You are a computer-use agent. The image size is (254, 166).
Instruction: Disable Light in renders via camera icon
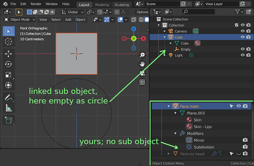248,55
